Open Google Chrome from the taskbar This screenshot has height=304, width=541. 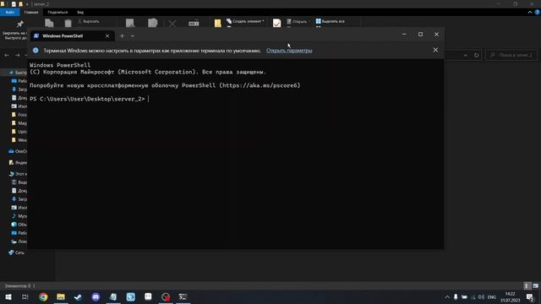43,296
